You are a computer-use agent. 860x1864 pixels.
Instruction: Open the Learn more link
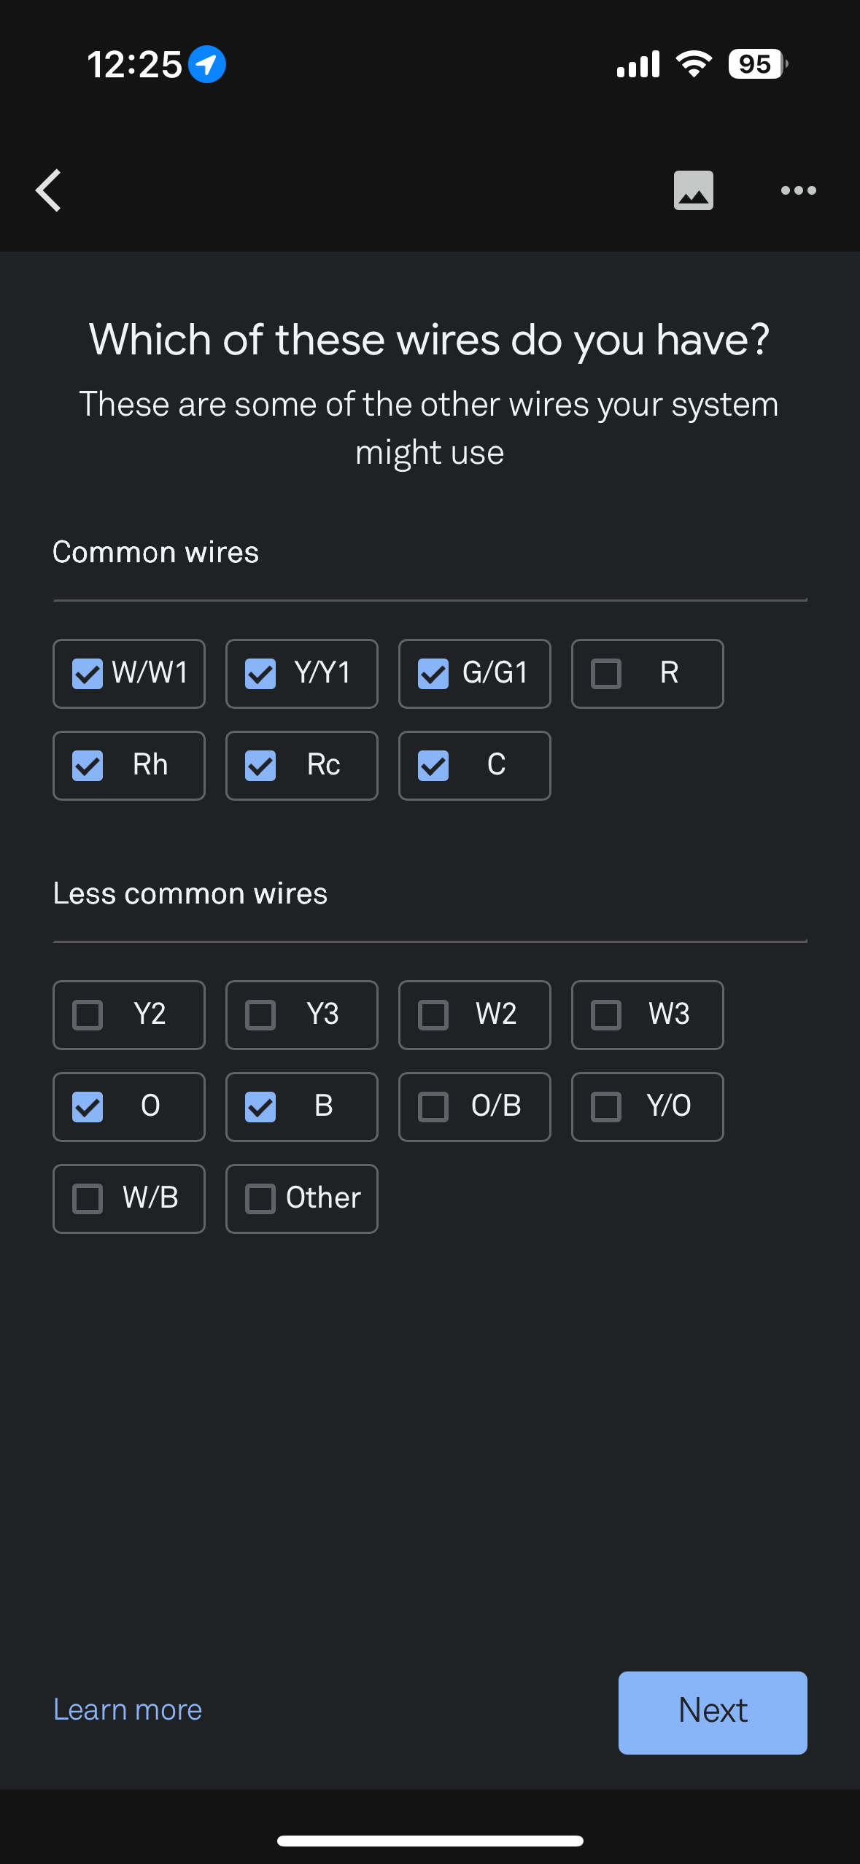coord(128,1709)
